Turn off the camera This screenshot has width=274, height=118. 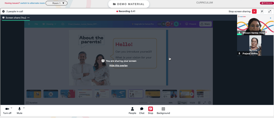pos(7,111)
